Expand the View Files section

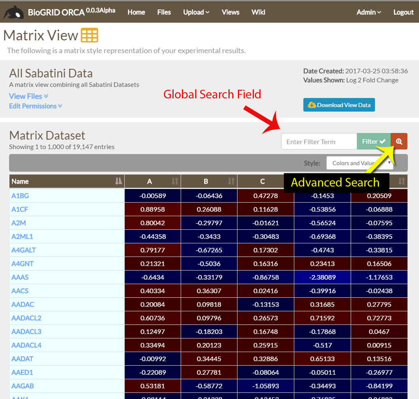(28, 96)
